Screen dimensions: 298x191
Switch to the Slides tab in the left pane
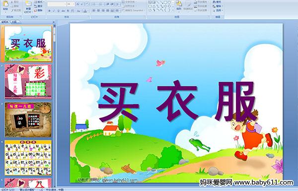pyautogui.click(x=5, y=22)
